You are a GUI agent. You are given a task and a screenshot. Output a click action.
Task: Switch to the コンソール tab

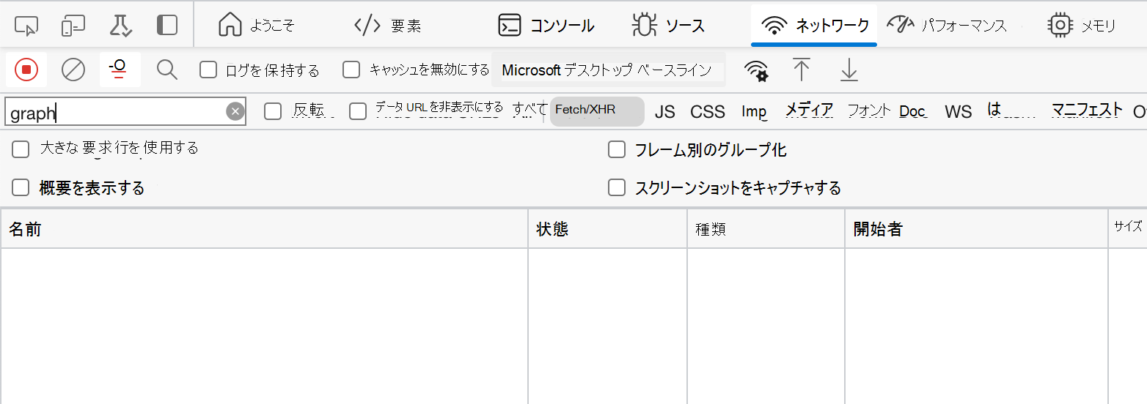[546, 26]
